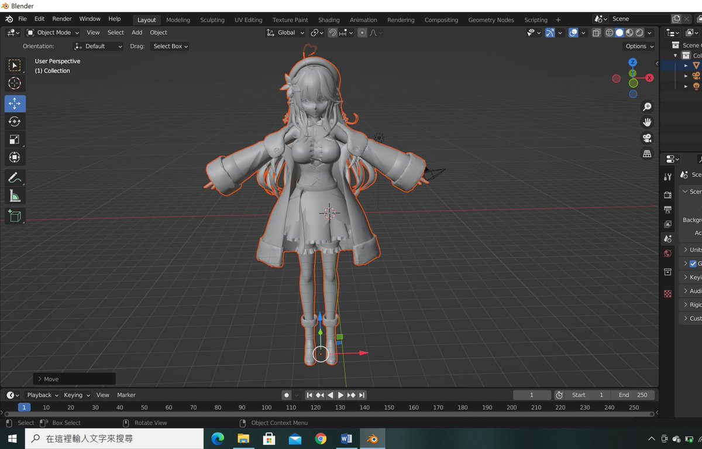
Task: Toggle the Gravity checkbox in Scene properties
Action: click(693, 264)
